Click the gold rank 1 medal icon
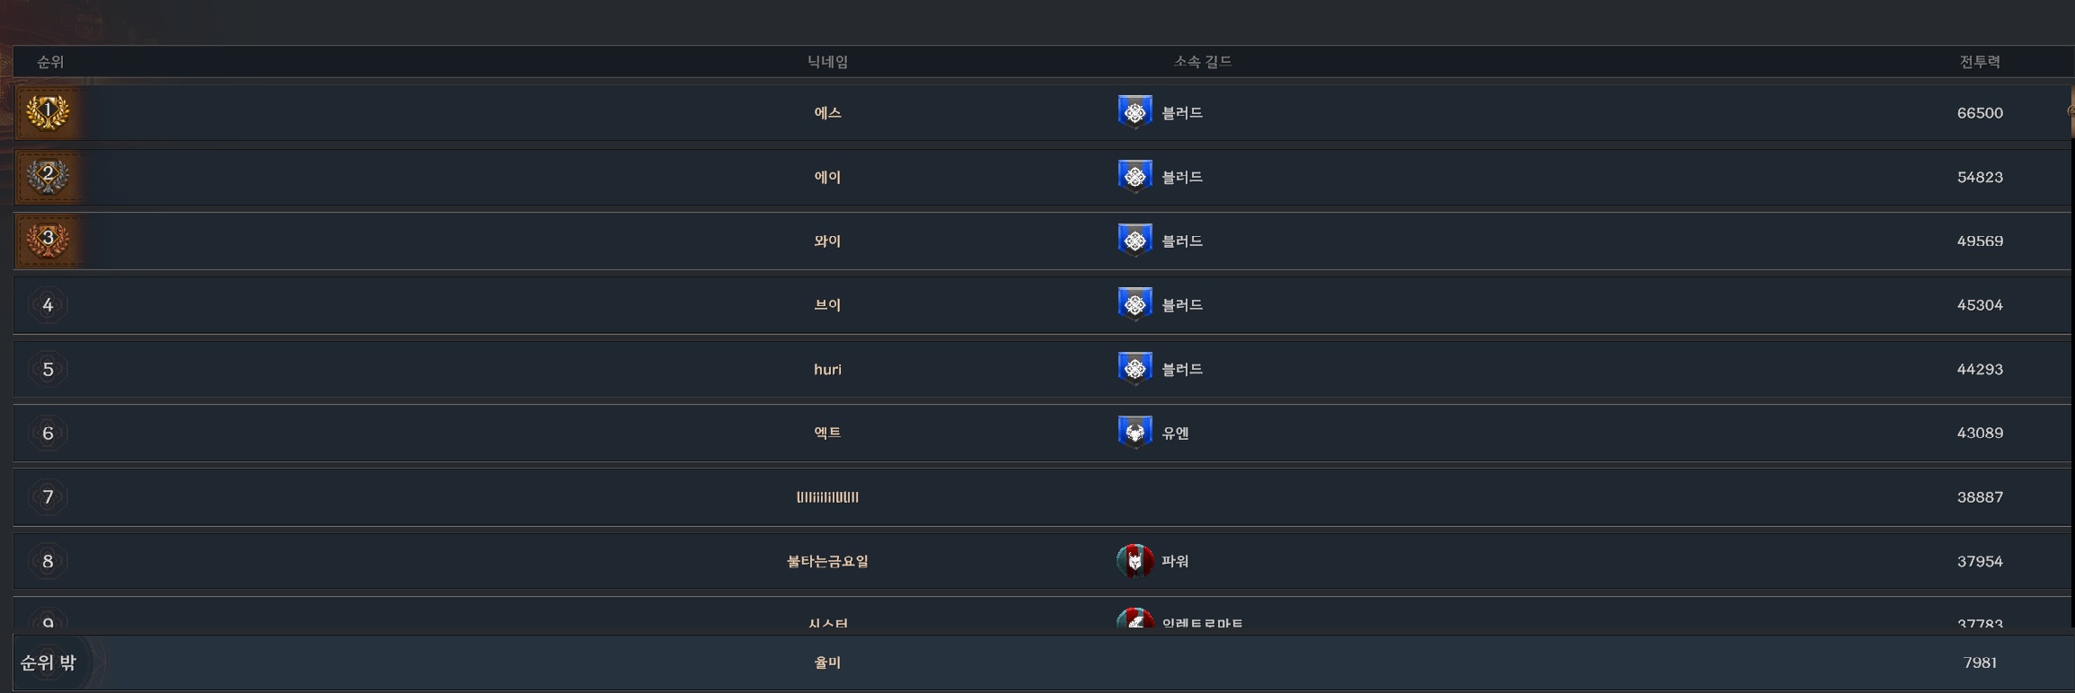This screenshot has width=2075, height=693. click(x=48, y=112)
